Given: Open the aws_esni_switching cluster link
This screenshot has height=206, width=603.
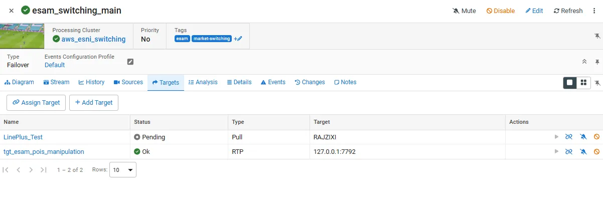Looking at the screenshot, I should tap(93, 39).
